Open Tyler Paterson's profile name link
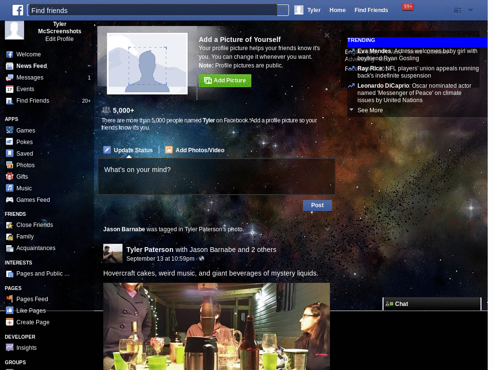The image size is (494, 370). [150, 250]
